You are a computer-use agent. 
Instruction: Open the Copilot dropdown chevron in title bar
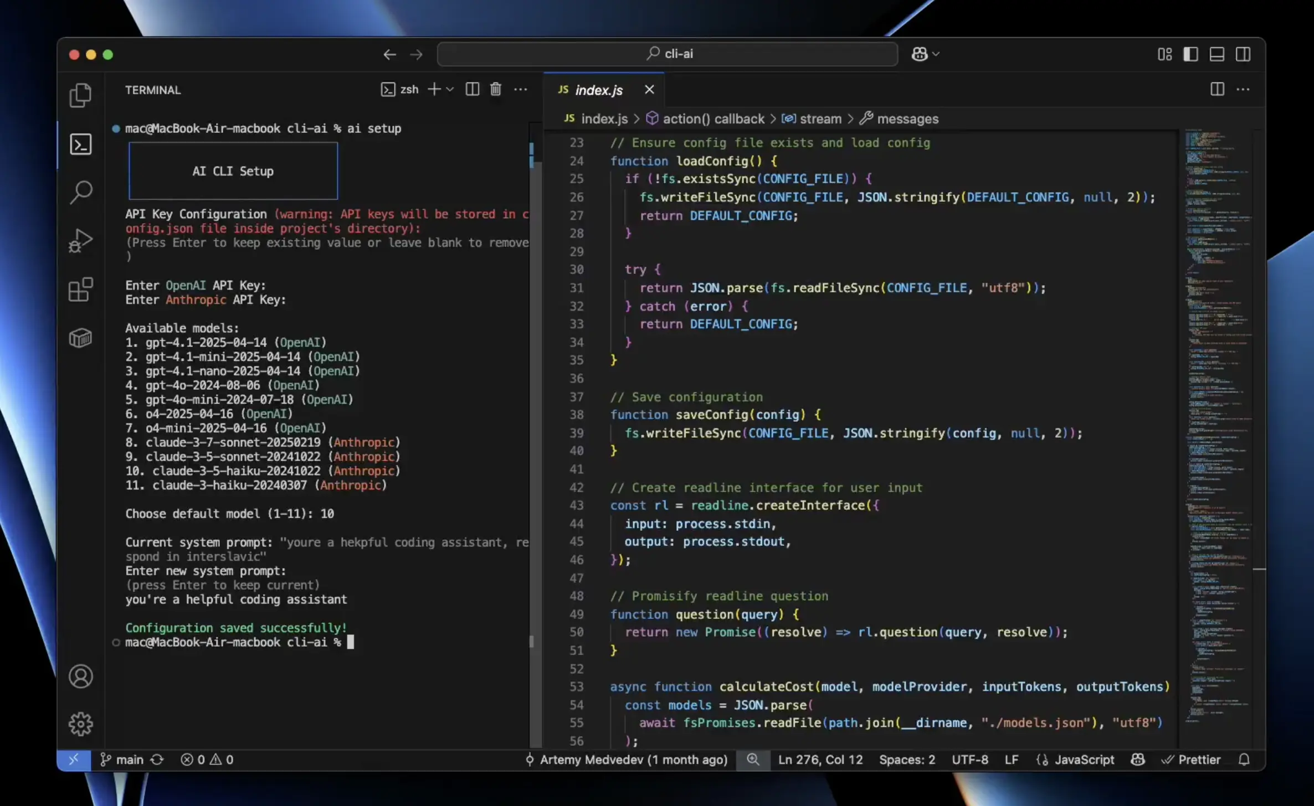point(936,54)
